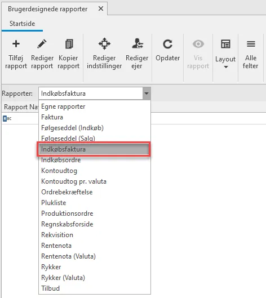Viewport: 266px width, 298px height.
Task: Select the Brugerdesignede rapporter tab
Action: point(47,9)
